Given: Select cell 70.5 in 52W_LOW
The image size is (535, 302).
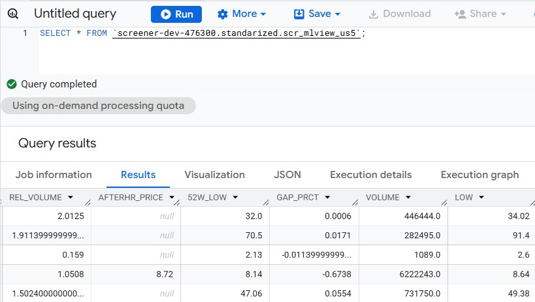Looking at the screenshot, I should tap(225, 235).
